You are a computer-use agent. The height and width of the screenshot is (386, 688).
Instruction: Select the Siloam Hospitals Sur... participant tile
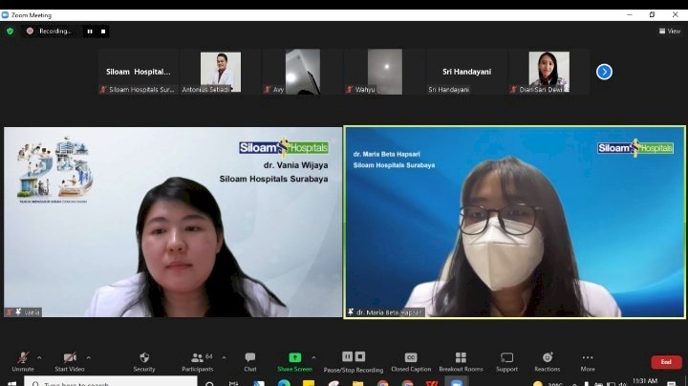tap(139, 72)
